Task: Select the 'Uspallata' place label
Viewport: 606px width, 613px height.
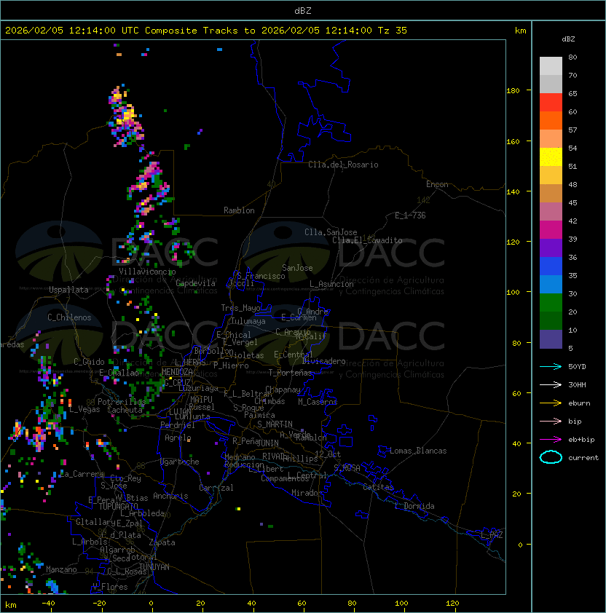Action: pos(68,290)
